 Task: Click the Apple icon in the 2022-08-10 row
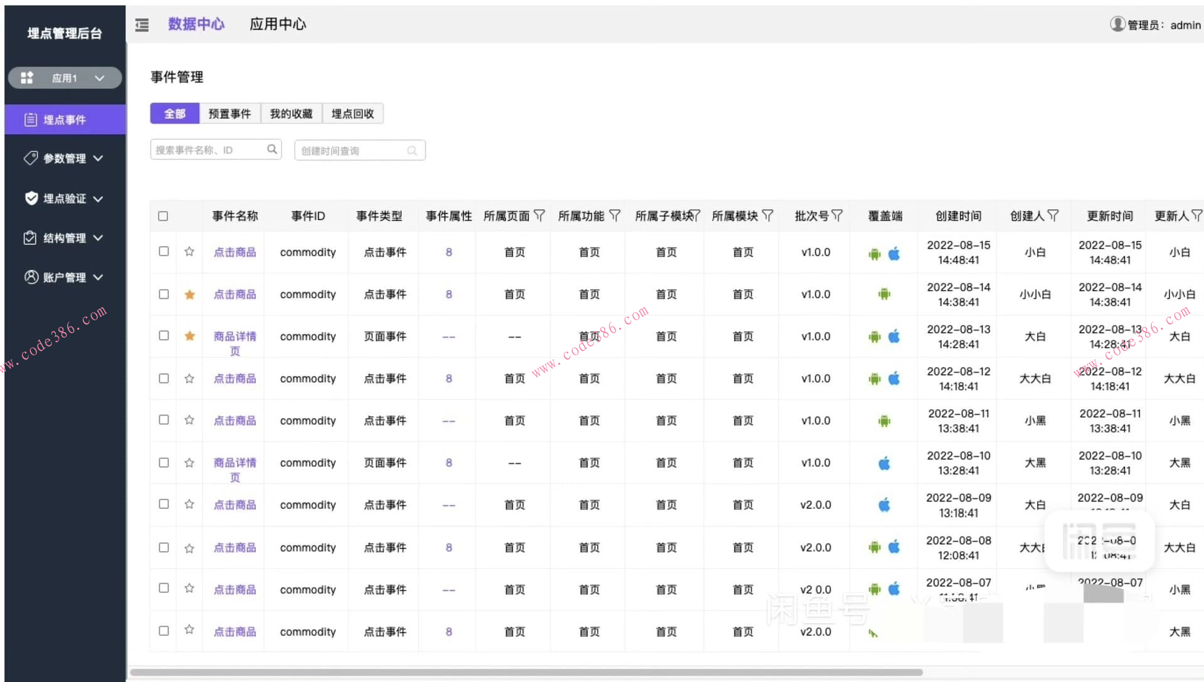pos(884,463)
